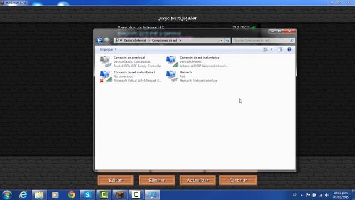Select 'Conexión de red inalámbrica' adapter
This screenshot has width=355, height=200.
click(197, 62)
